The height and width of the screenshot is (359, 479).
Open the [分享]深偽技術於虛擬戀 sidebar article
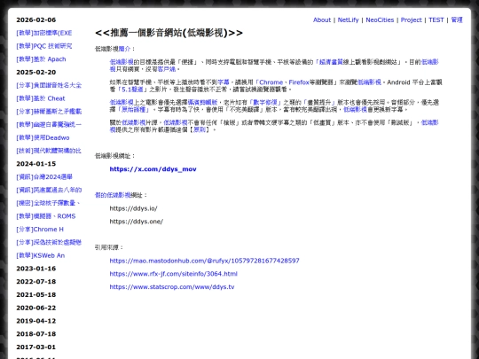click(49, 242)
